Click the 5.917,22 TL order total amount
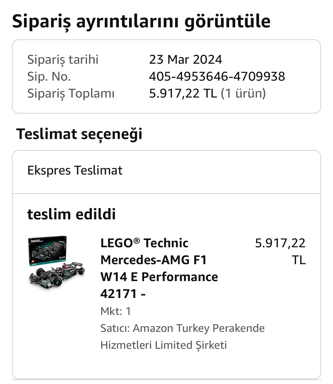Image resolution: width=333 pixels, height=384 pixels. tap(183, 93)
